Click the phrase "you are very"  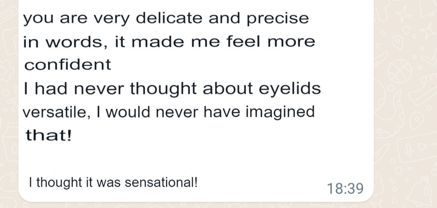(x=76, y=18)
